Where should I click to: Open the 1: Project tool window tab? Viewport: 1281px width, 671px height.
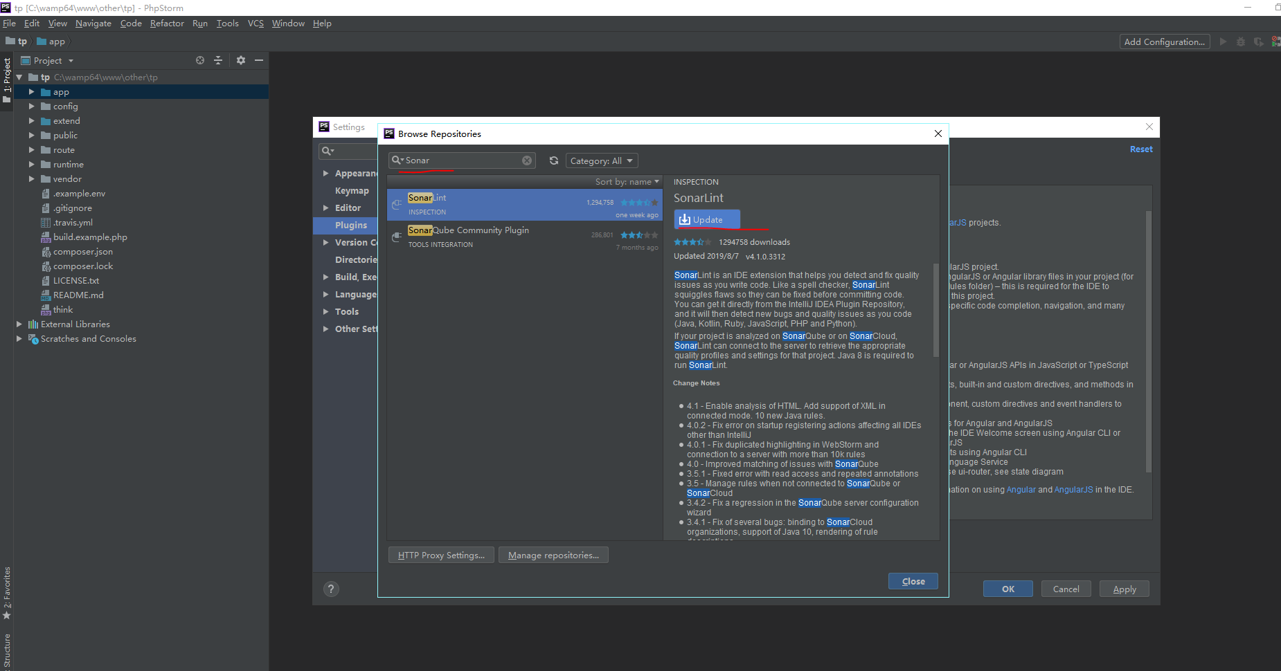point(7,80)
